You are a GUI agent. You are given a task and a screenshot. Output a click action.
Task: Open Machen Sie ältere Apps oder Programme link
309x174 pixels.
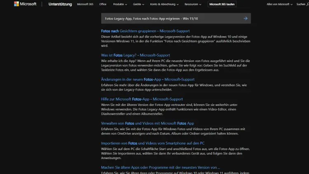160,167
